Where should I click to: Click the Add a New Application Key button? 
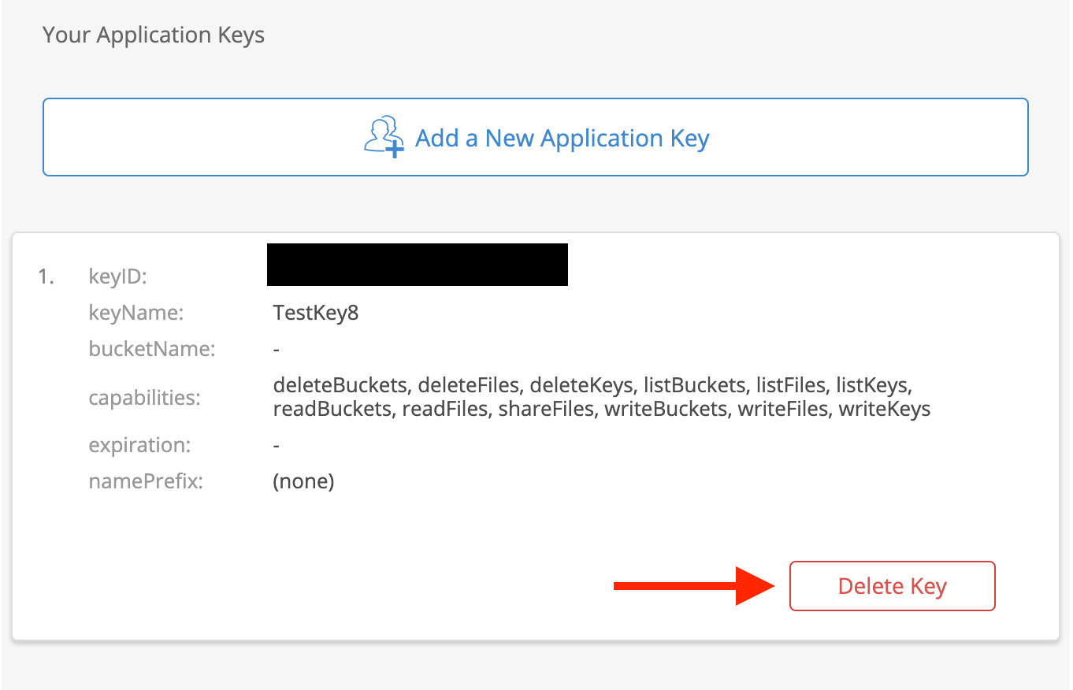(x=536, y=137)
